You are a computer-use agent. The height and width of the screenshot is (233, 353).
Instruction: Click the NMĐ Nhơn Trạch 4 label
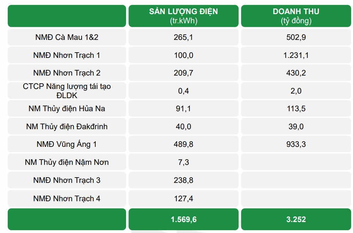click(67, 198)
